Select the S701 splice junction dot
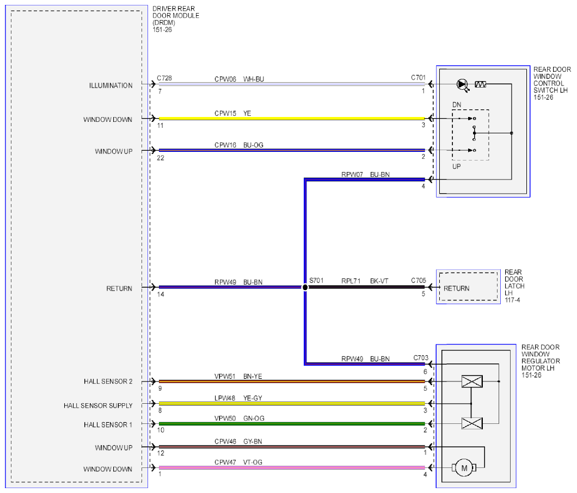Image resolution: width=577 pixels, height=493 pixels. click(x=305, y=287)
